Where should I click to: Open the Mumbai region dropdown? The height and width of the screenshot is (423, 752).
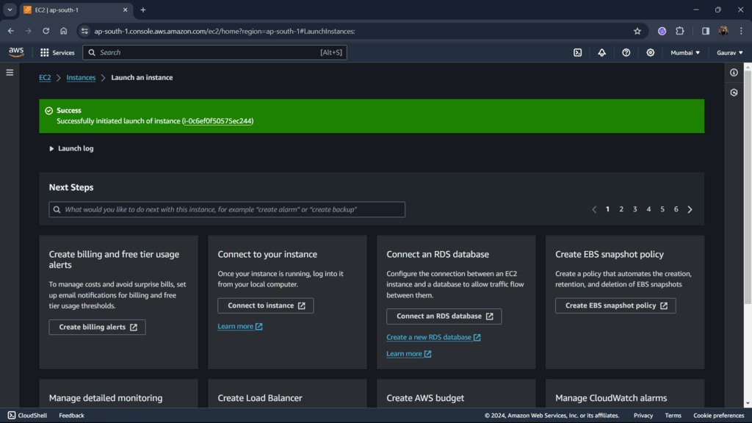(x=685, y=53)
